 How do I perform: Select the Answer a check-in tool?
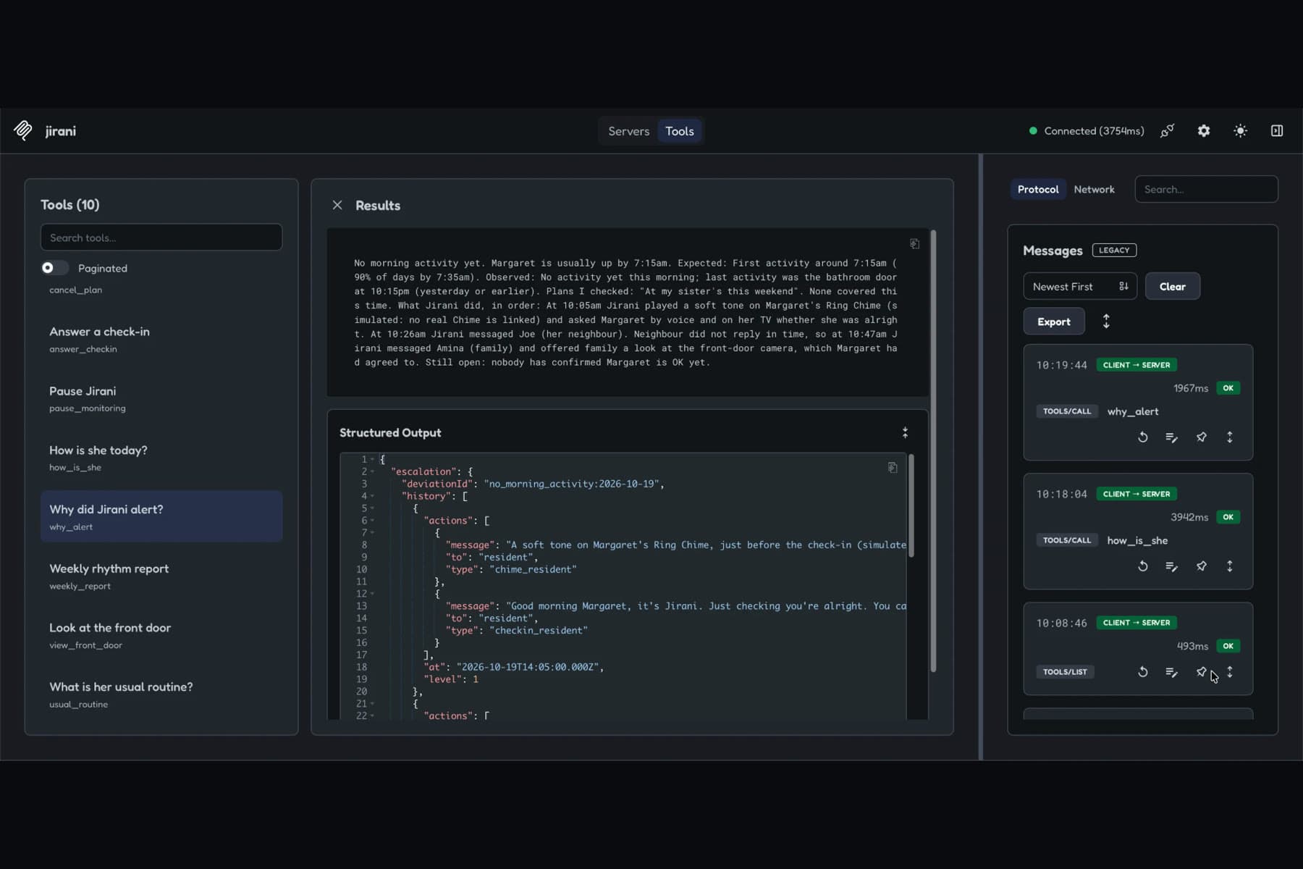click(161, 339)
